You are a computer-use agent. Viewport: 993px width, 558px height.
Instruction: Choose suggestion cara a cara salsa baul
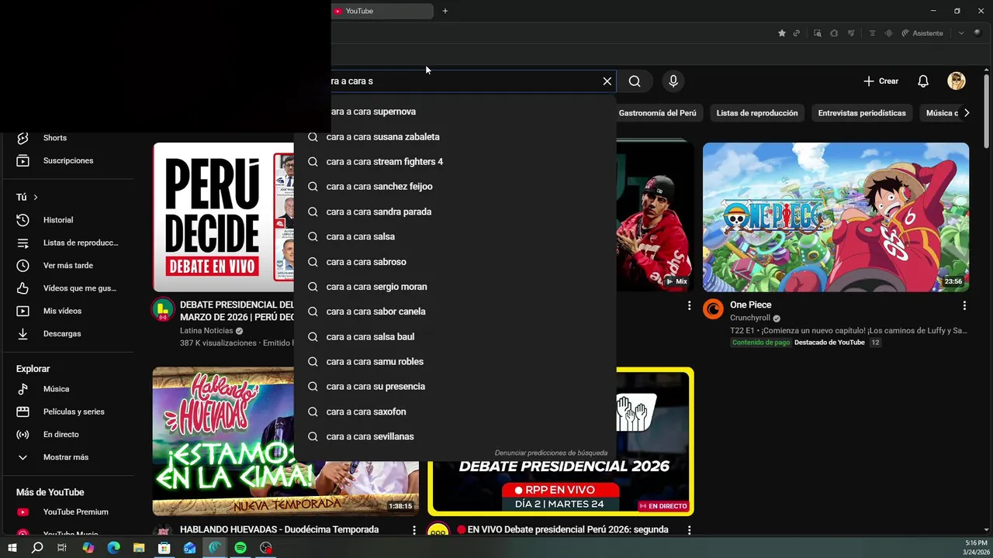pos(455,336)
